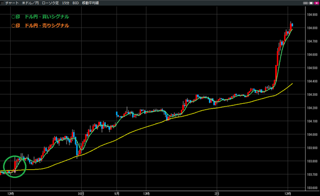Click the ローソク足 chart type label
320x196 pixels.
[50, 3]
